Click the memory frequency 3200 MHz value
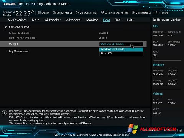 (x=158, y=74)
